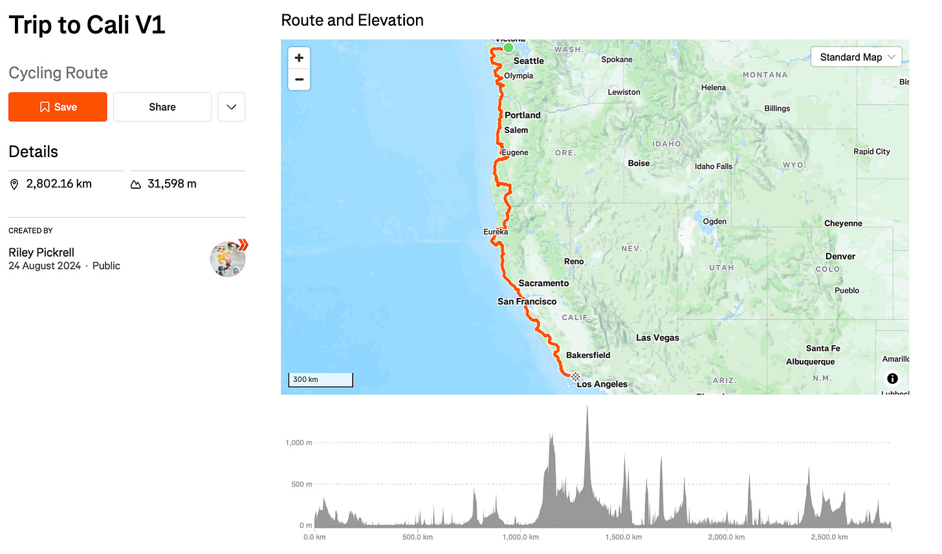The height and width of the screenshot is (554, 942).
Task: Click the 2,802.16 km distance value
Action: coord(59,184)
